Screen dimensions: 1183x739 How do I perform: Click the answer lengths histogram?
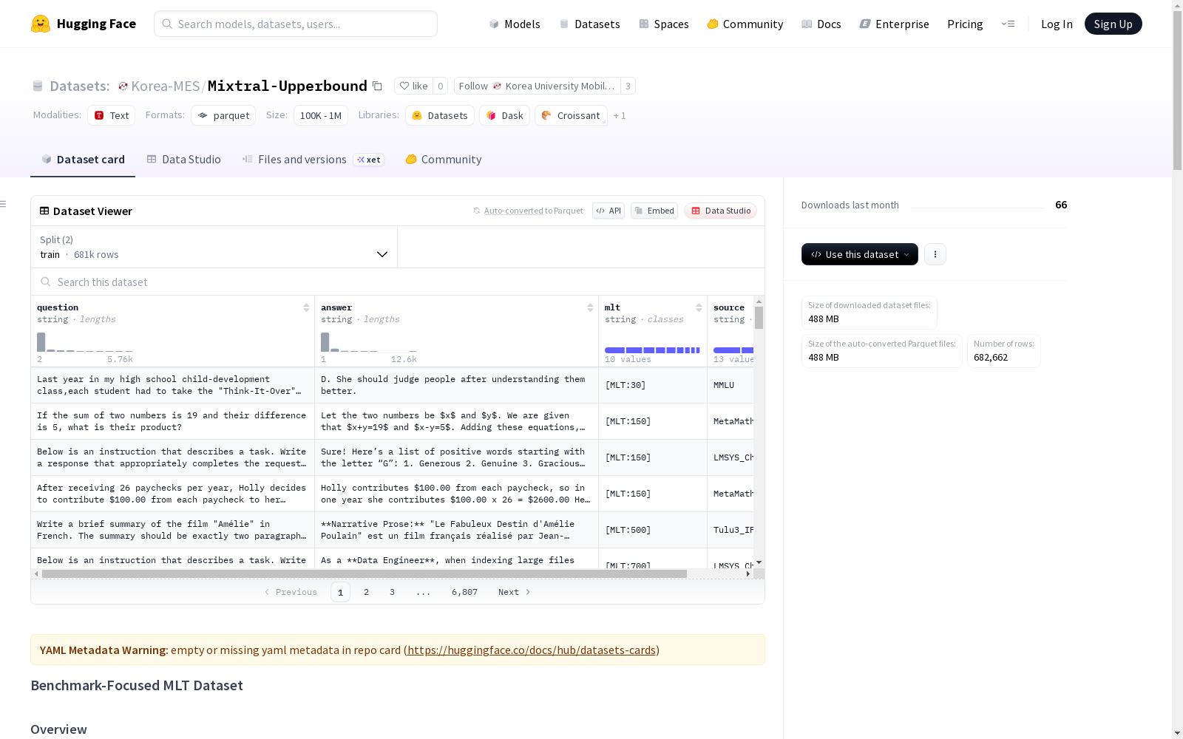(369, 342)
